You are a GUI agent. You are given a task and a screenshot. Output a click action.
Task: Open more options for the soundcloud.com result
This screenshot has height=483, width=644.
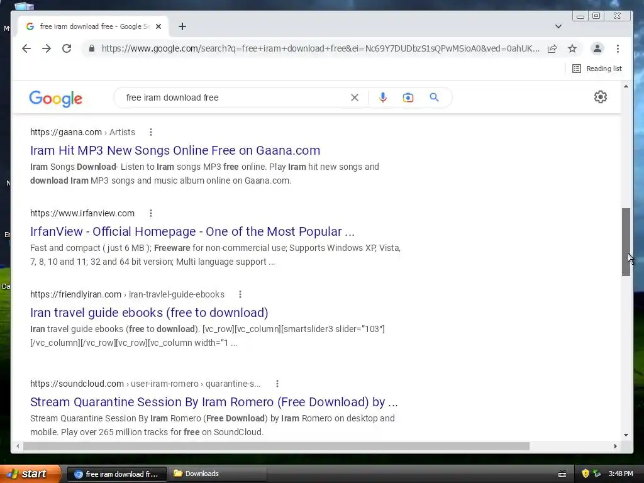(277, 384)
